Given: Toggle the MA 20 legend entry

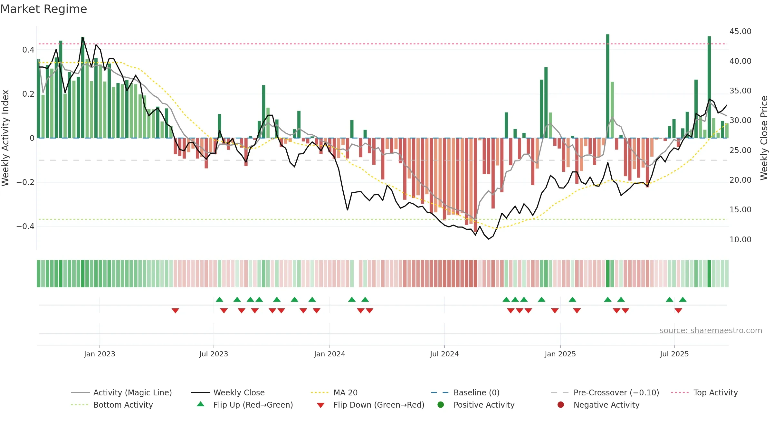Looking at the screenshot, I should point(334,392).
